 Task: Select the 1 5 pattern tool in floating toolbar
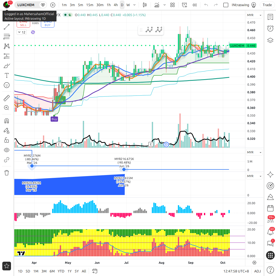click(x=149, y=30)
